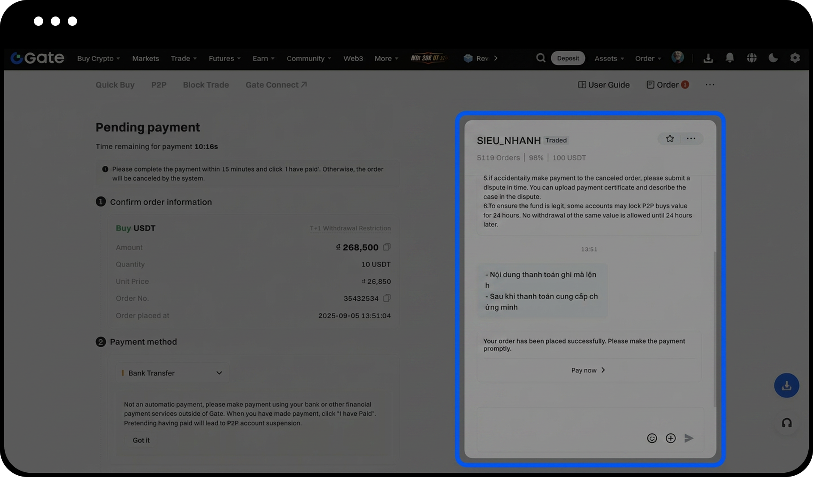Open the Assets dropdown

point(609,58)
